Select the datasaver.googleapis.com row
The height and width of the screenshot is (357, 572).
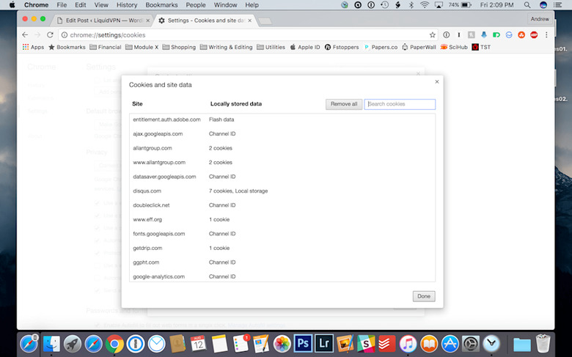[x=282, y=177]
